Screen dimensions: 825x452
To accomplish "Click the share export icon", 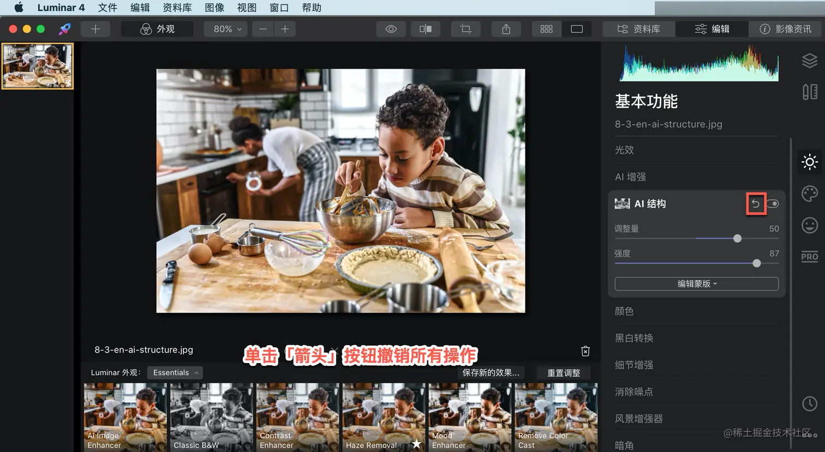I will pyautogui.click(x=506, y=29).
